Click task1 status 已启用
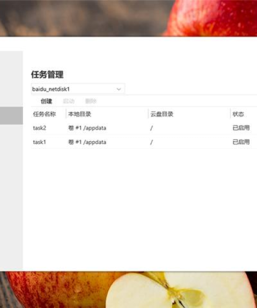 tap(241, 142)
